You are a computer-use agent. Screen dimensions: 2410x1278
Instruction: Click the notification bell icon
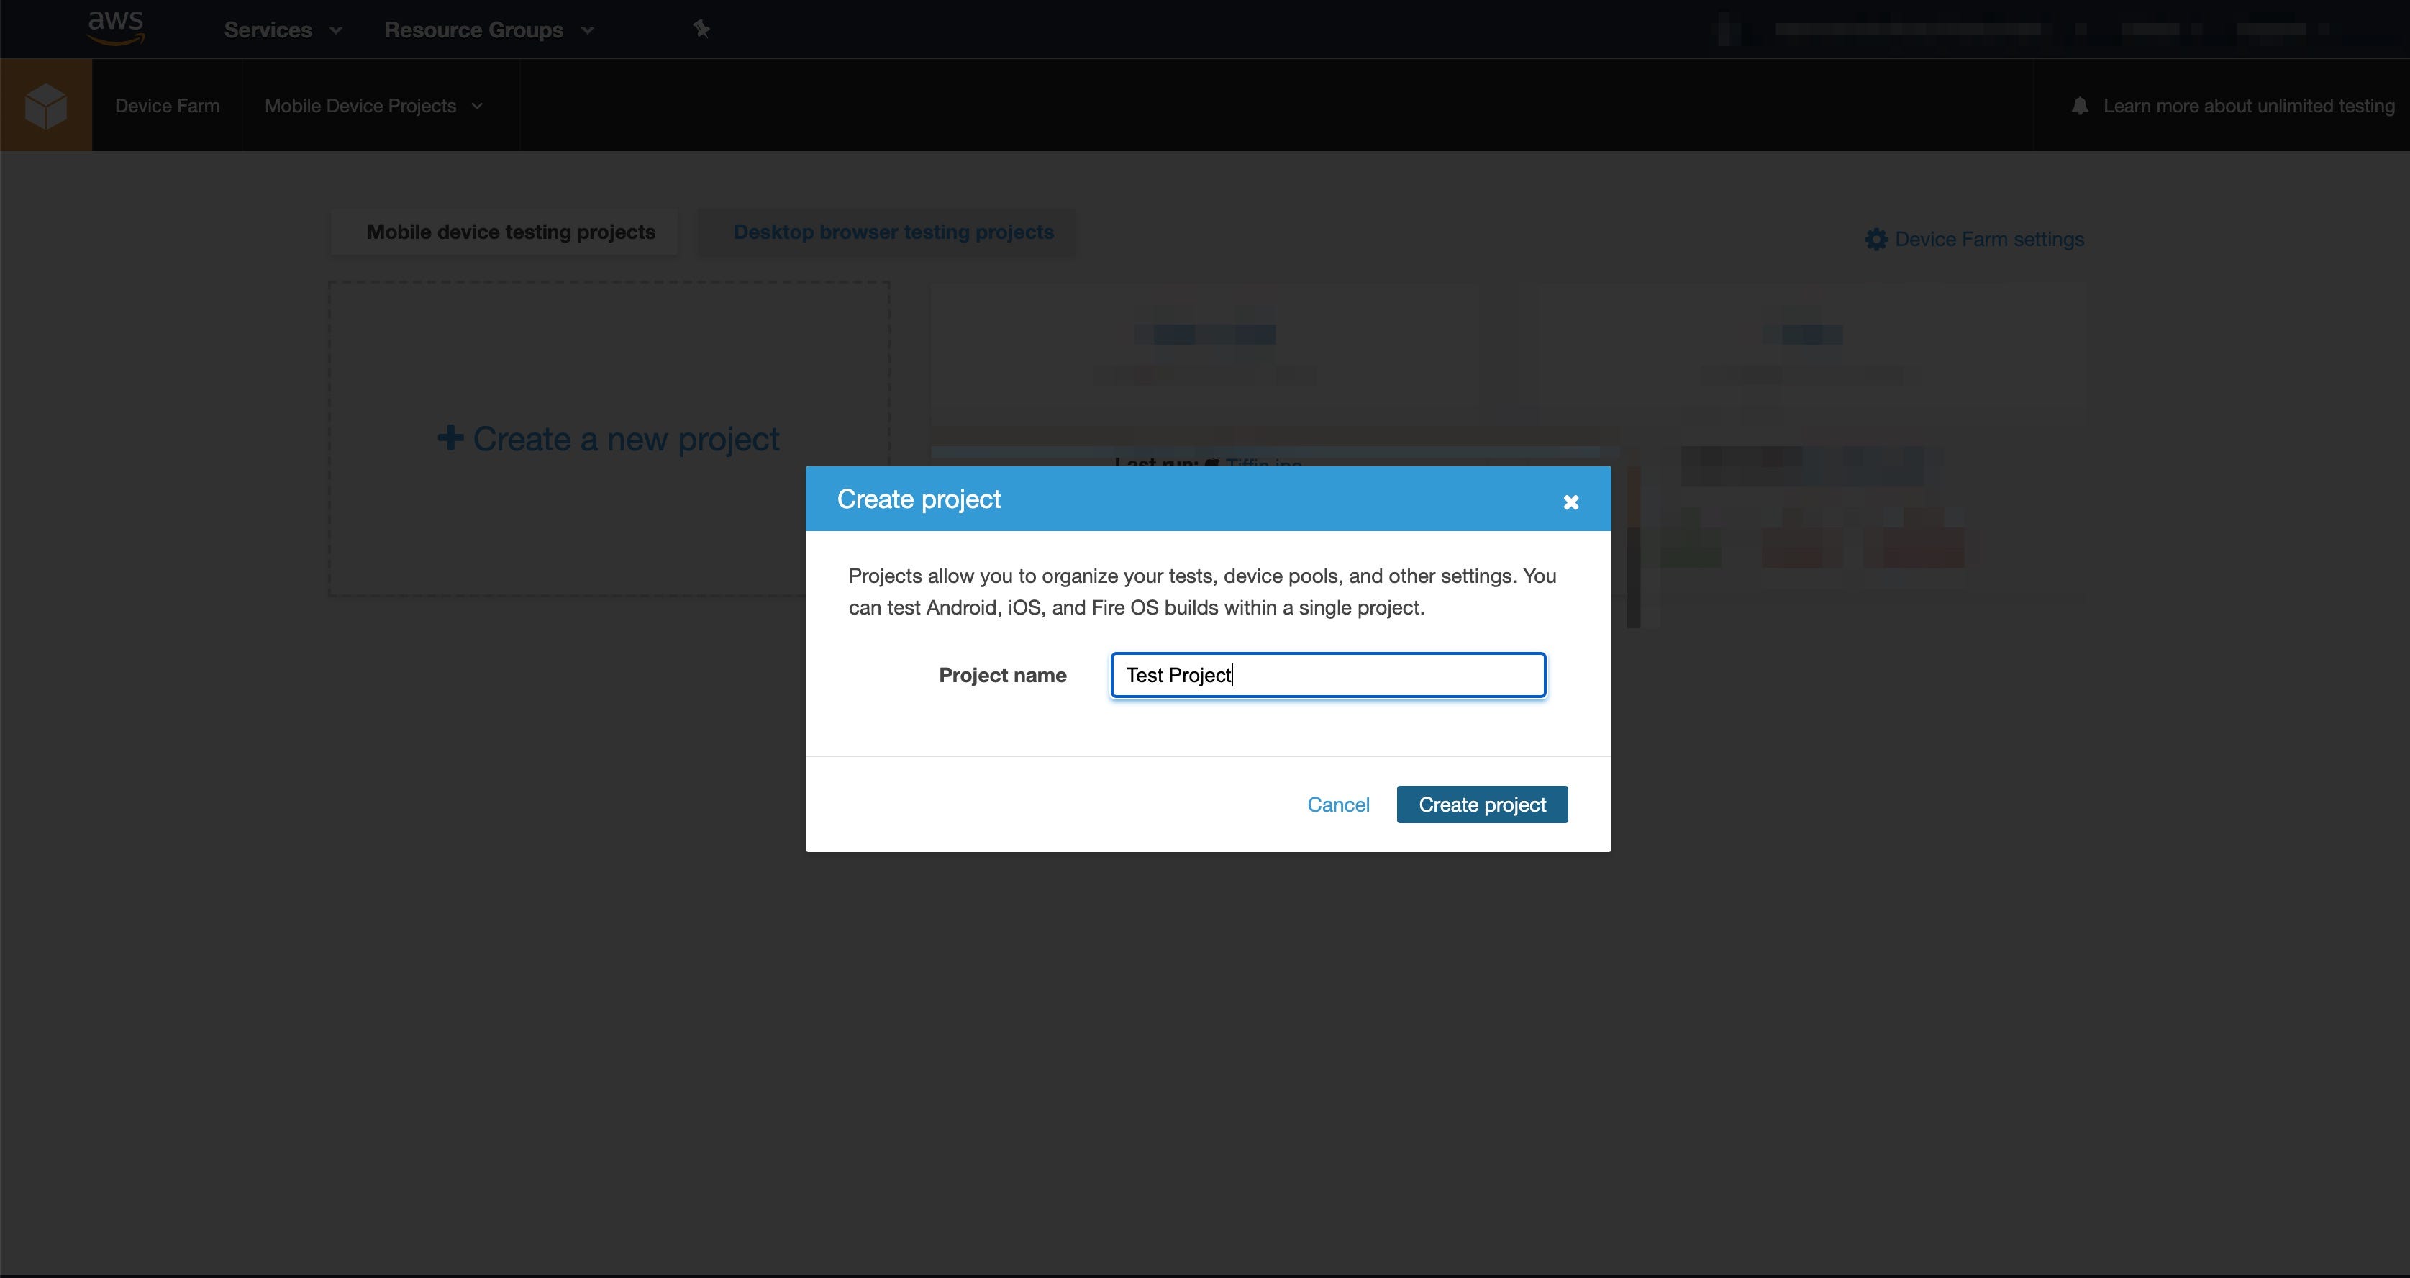(x=2079, y=106)
